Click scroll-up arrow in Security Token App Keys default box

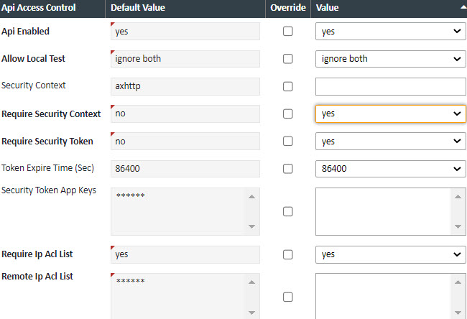(251, 196)
